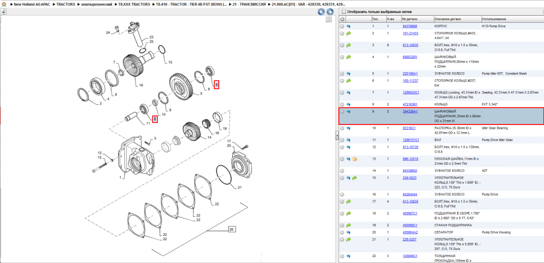The width and height of the screenshot is (544, 263).
Task: Click green arrow icon for part 100-11237
Action: (349, 81)
